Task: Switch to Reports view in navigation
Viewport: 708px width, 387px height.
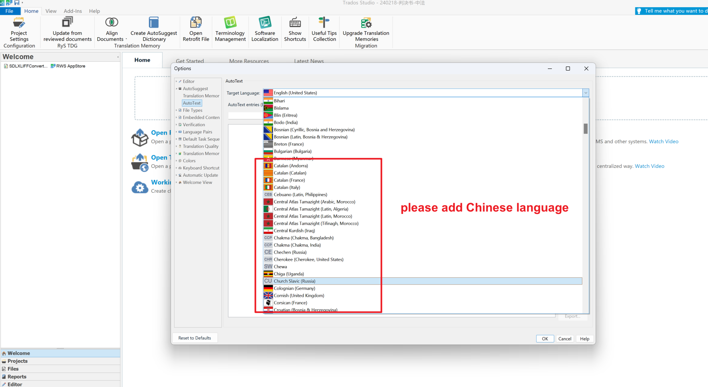Action: tap(60, 377)
